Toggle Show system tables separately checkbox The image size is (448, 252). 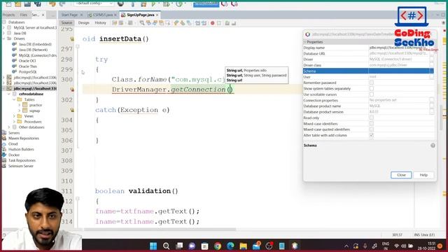[372, 88]
